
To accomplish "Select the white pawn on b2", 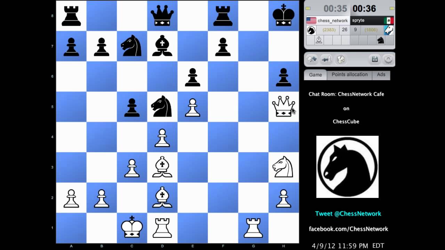I will 102,198.
